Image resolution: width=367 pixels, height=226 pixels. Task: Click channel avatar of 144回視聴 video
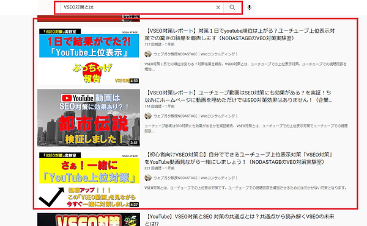(148, 116)
